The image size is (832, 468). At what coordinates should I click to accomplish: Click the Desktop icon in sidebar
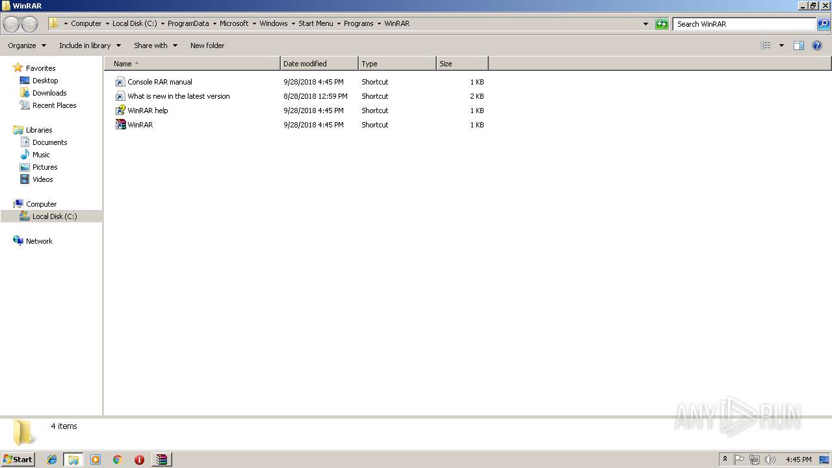click(25, 81)
